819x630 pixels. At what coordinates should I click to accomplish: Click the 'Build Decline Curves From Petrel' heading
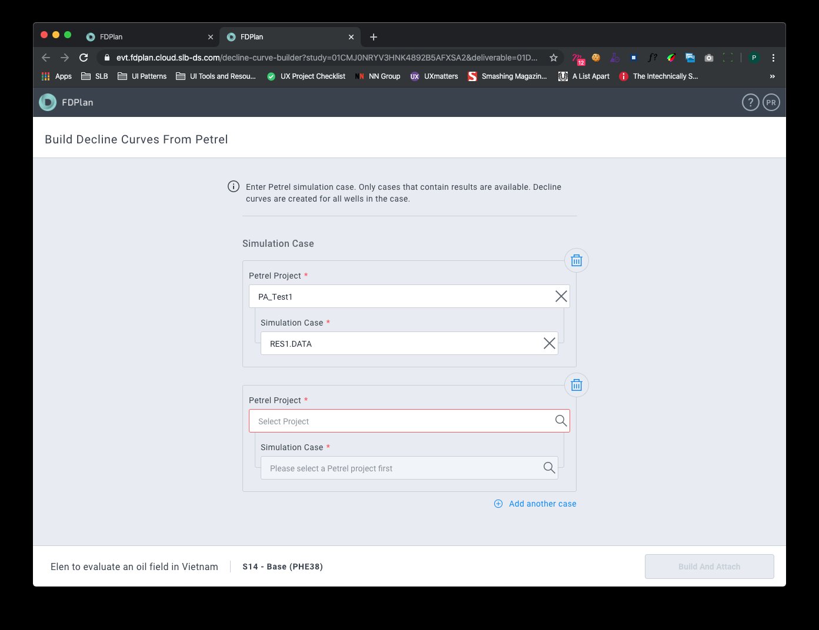coord(136,139)
